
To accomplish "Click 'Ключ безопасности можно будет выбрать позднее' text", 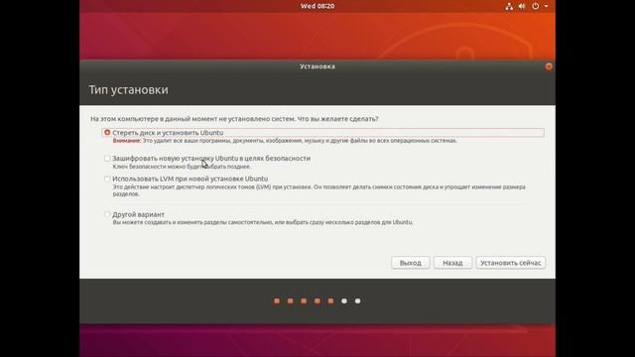I will coord(182,167).
